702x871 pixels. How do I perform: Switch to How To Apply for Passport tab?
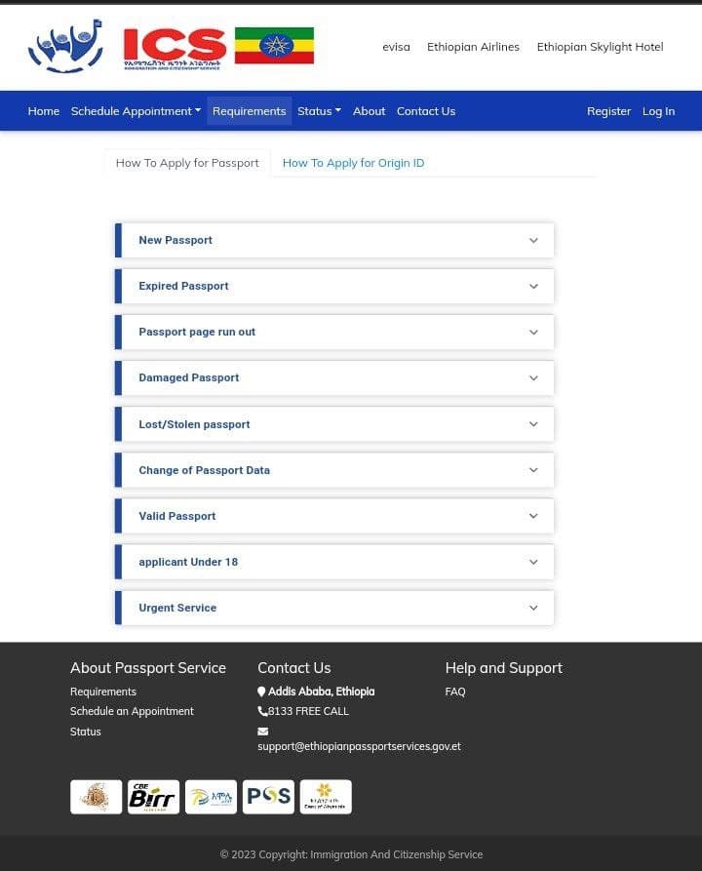(x=188, y=163)
